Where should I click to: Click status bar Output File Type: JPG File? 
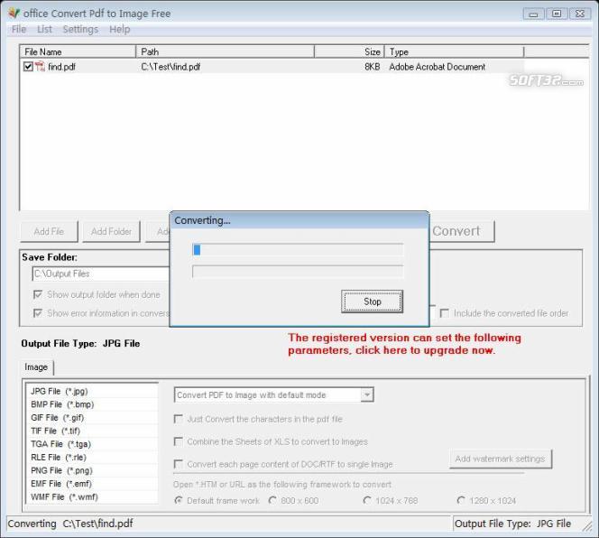coord(512,524)
